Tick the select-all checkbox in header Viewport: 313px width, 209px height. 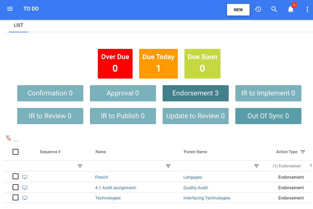pyautogui.click(x=16, y=152)
